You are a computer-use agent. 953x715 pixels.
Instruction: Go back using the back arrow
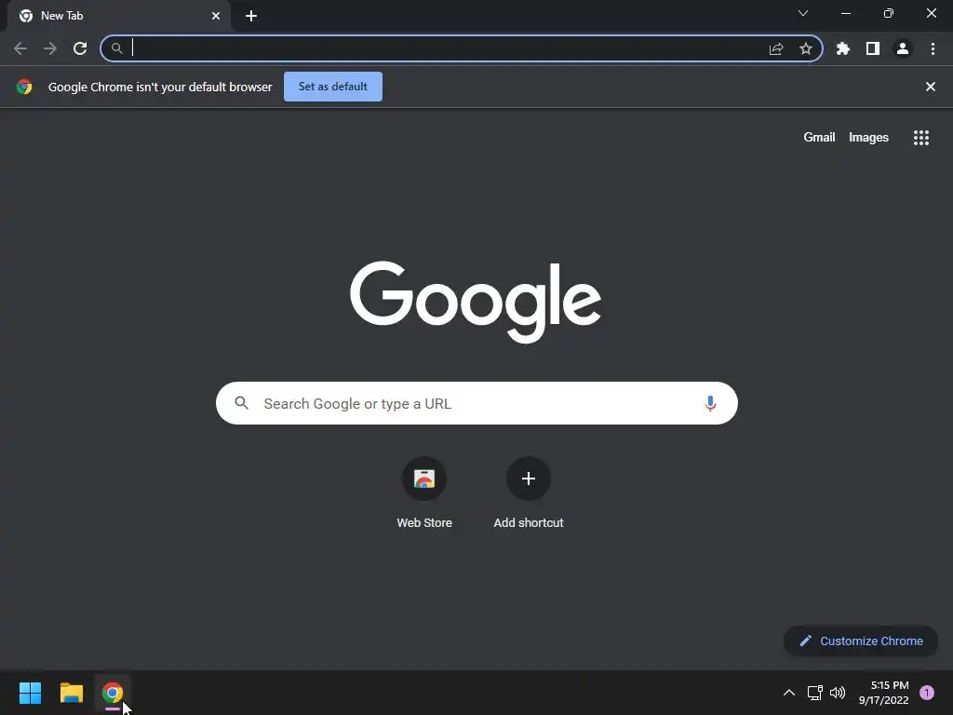pyautogui.click(x=20, y=48)
